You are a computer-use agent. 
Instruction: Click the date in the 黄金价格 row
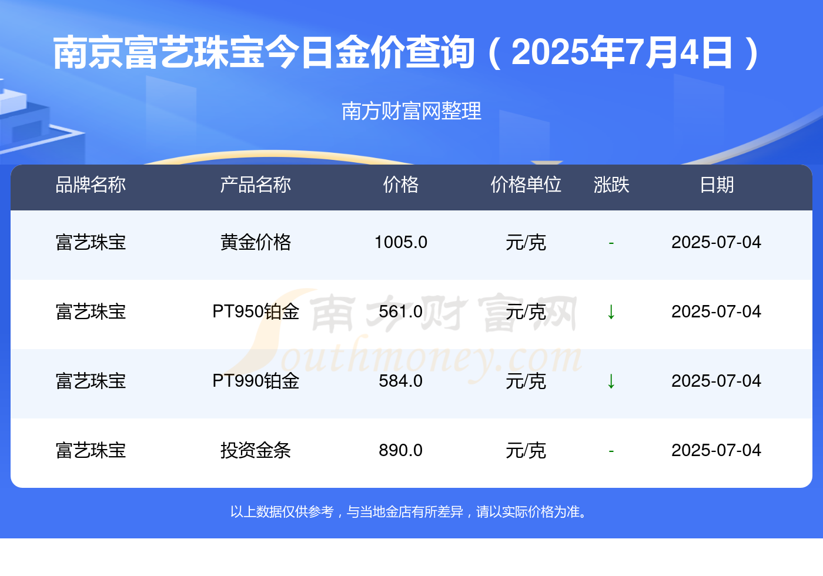(x=717, y=242)
